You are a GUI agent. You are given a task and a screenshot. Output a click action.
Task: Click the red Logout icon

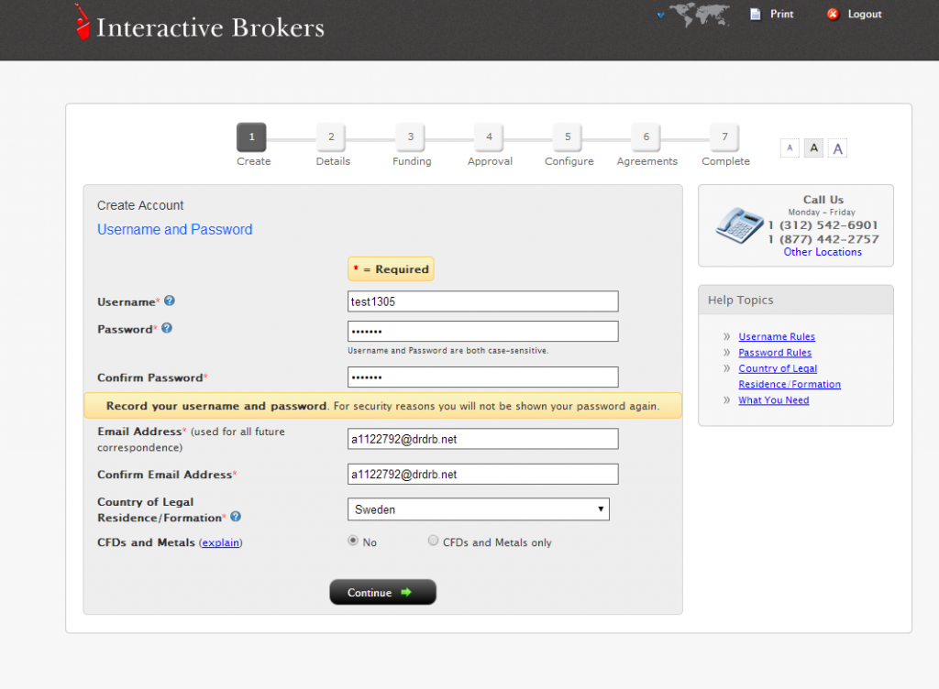[x=833, y=14]
